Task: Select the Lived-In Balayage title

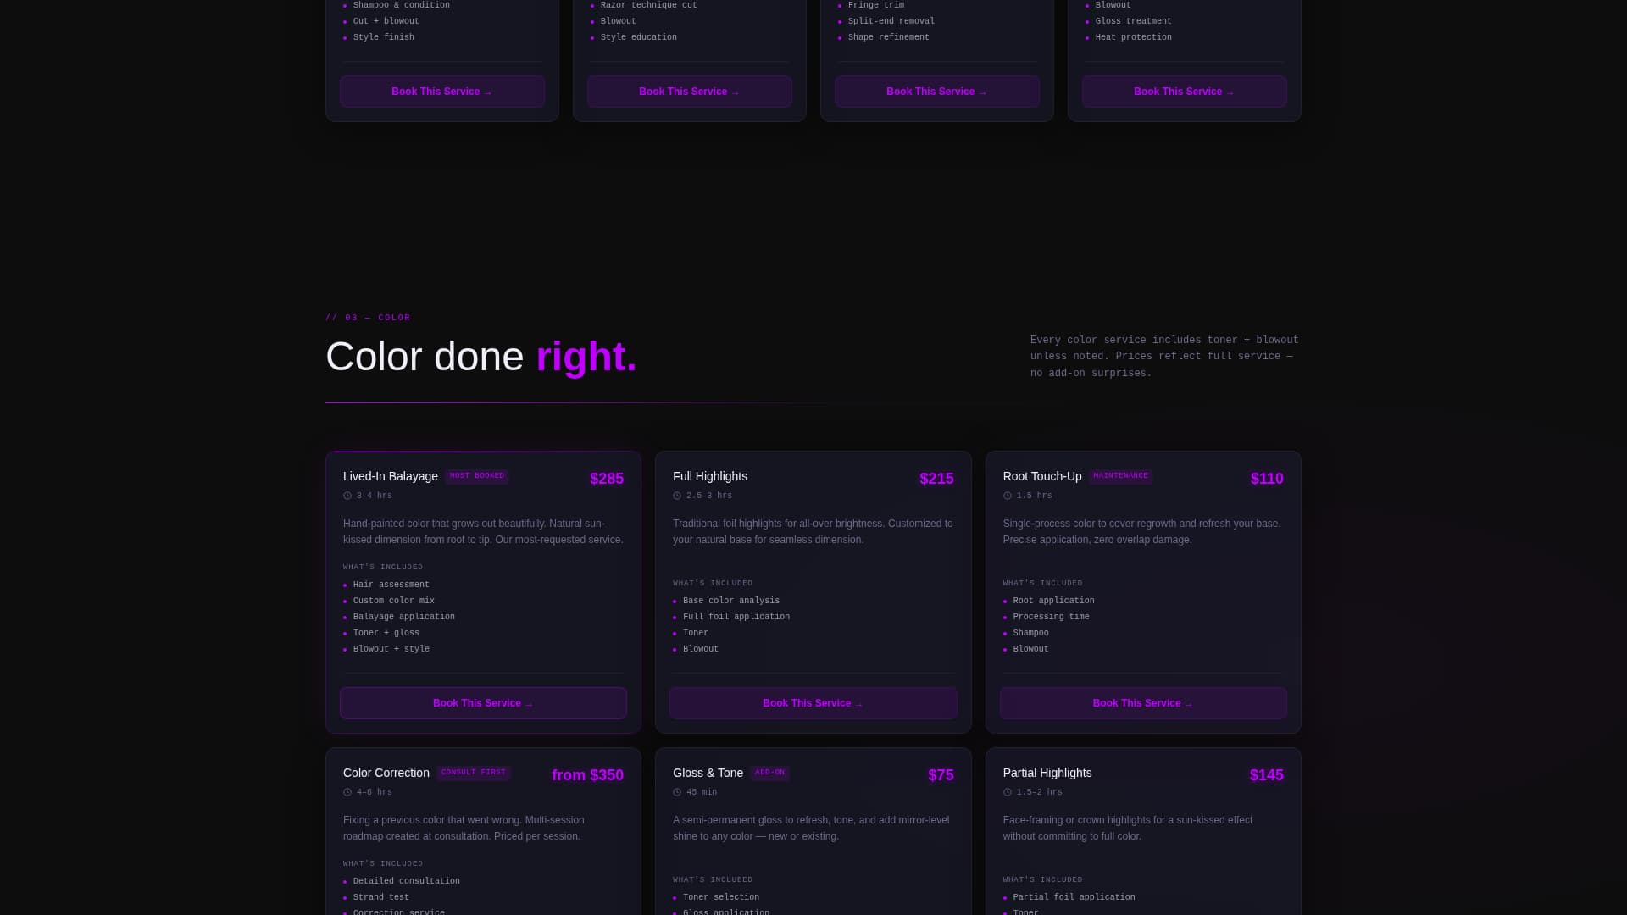Action: click(x=391, y=476)
